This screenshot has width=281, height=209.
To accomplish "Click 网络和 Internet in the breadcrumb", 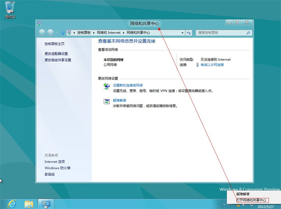I will pos(109,33).
